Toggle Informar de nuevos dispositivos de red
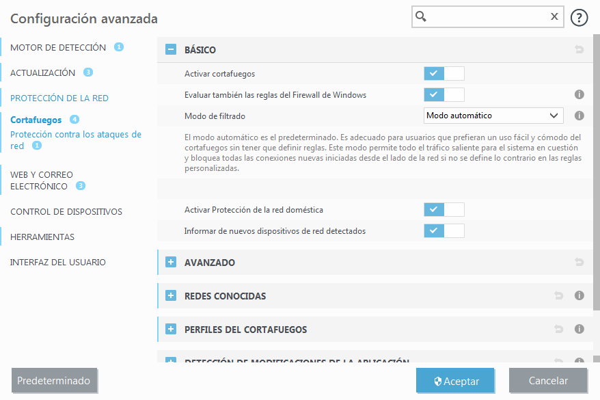Viewport: 600px width, 400px height. [444, 231]
